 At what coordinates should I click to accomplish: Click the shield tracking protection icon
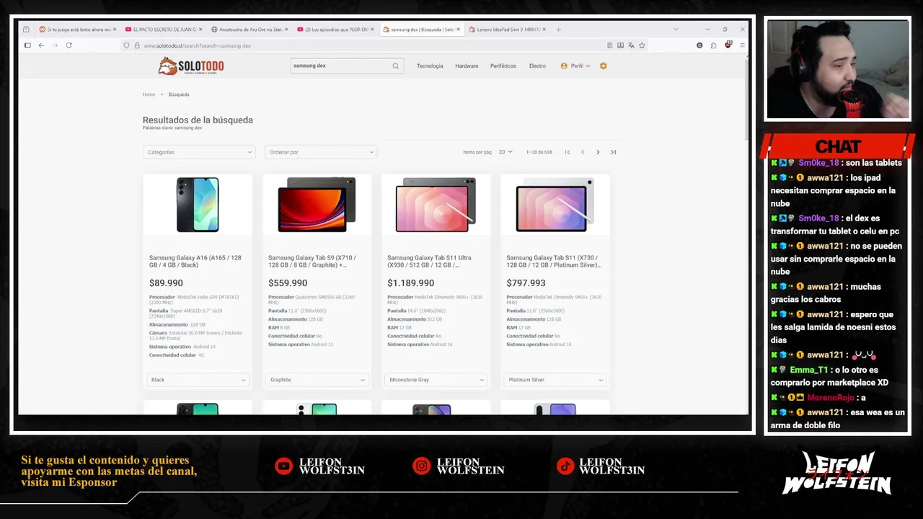[x=127, y=45]
